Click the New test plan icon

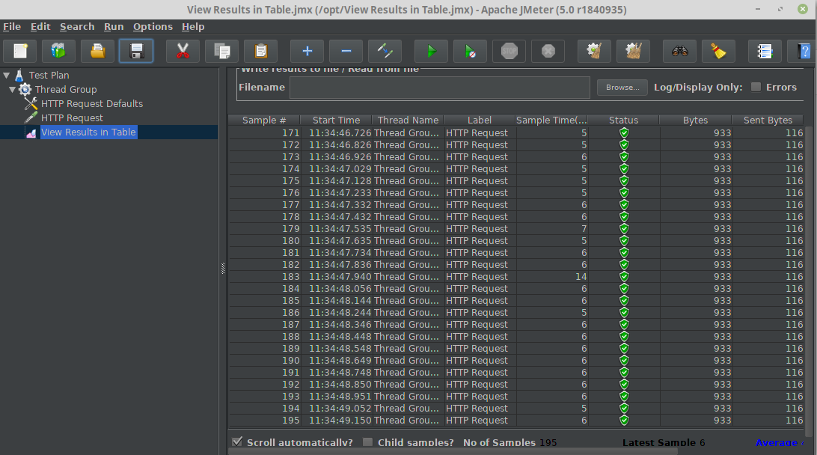19,51
